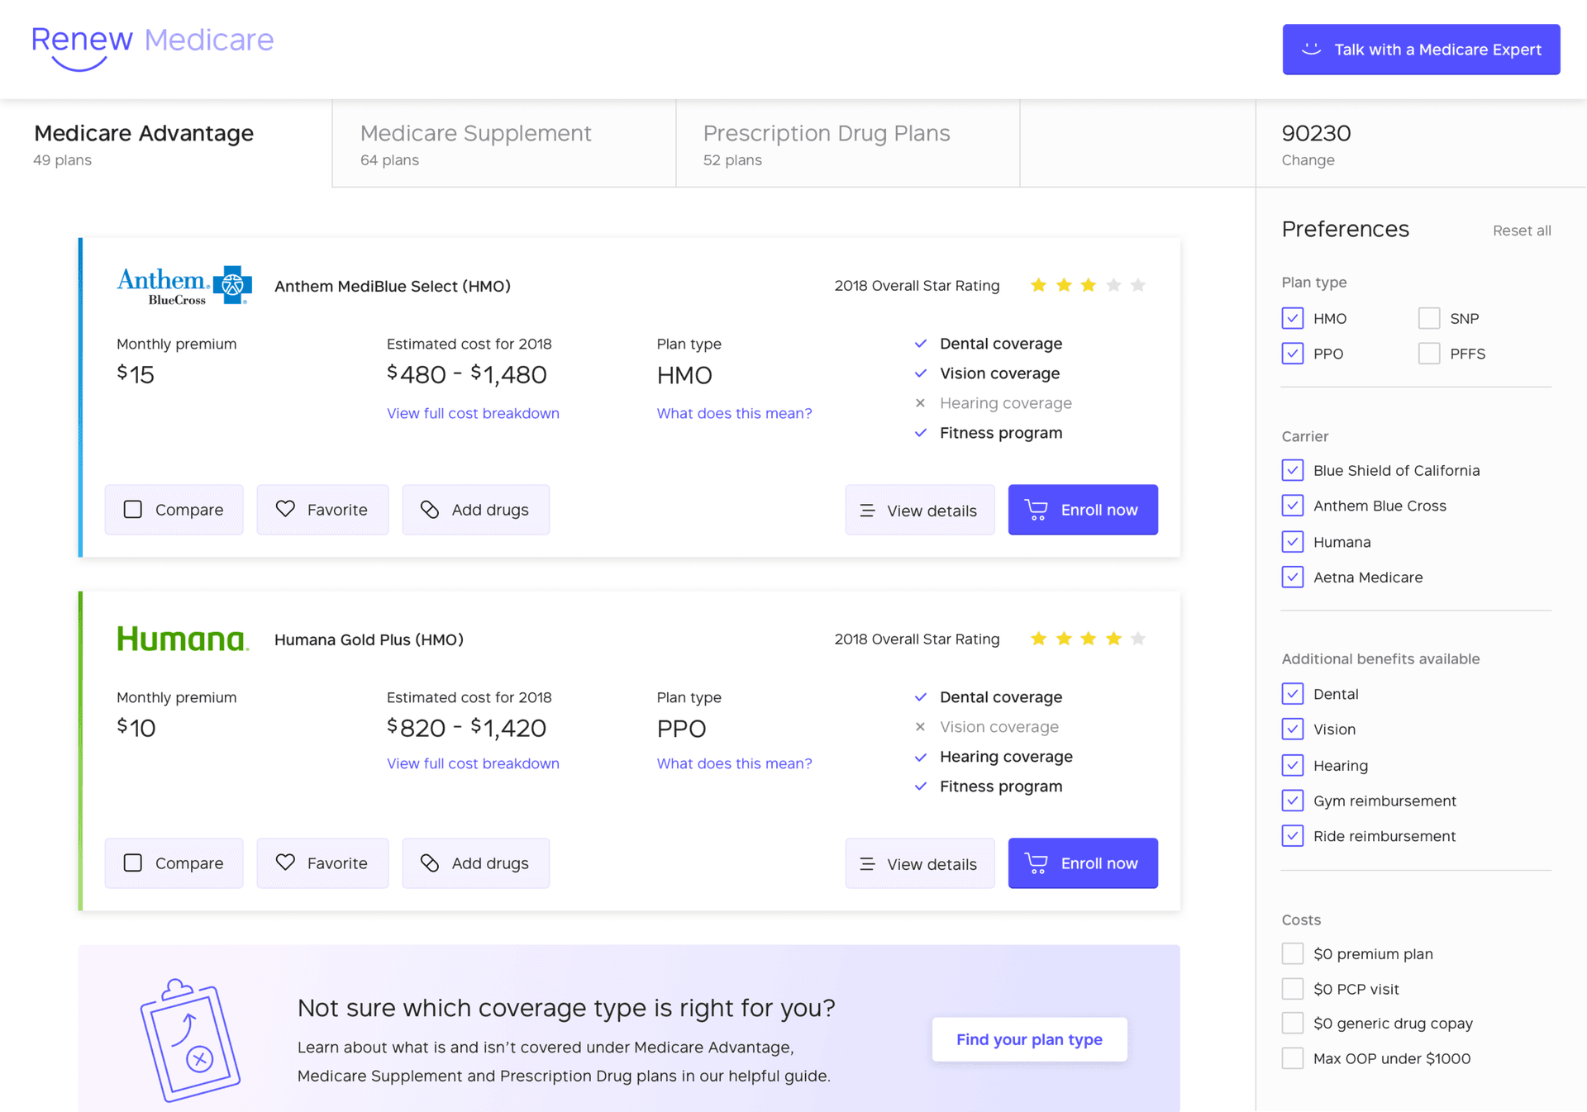Uncheck Aetna Medicare carrier
1587x1112 pixels.
pyautogui.click(x=1293, y=577)
